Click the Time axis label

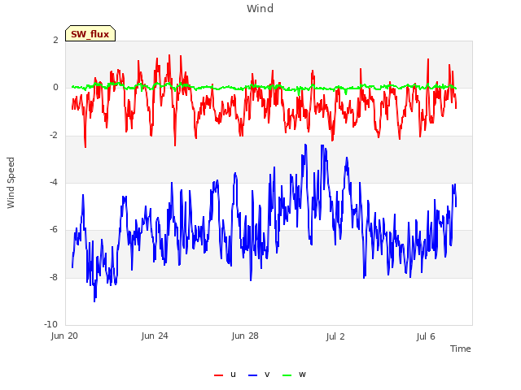(461, 349)
